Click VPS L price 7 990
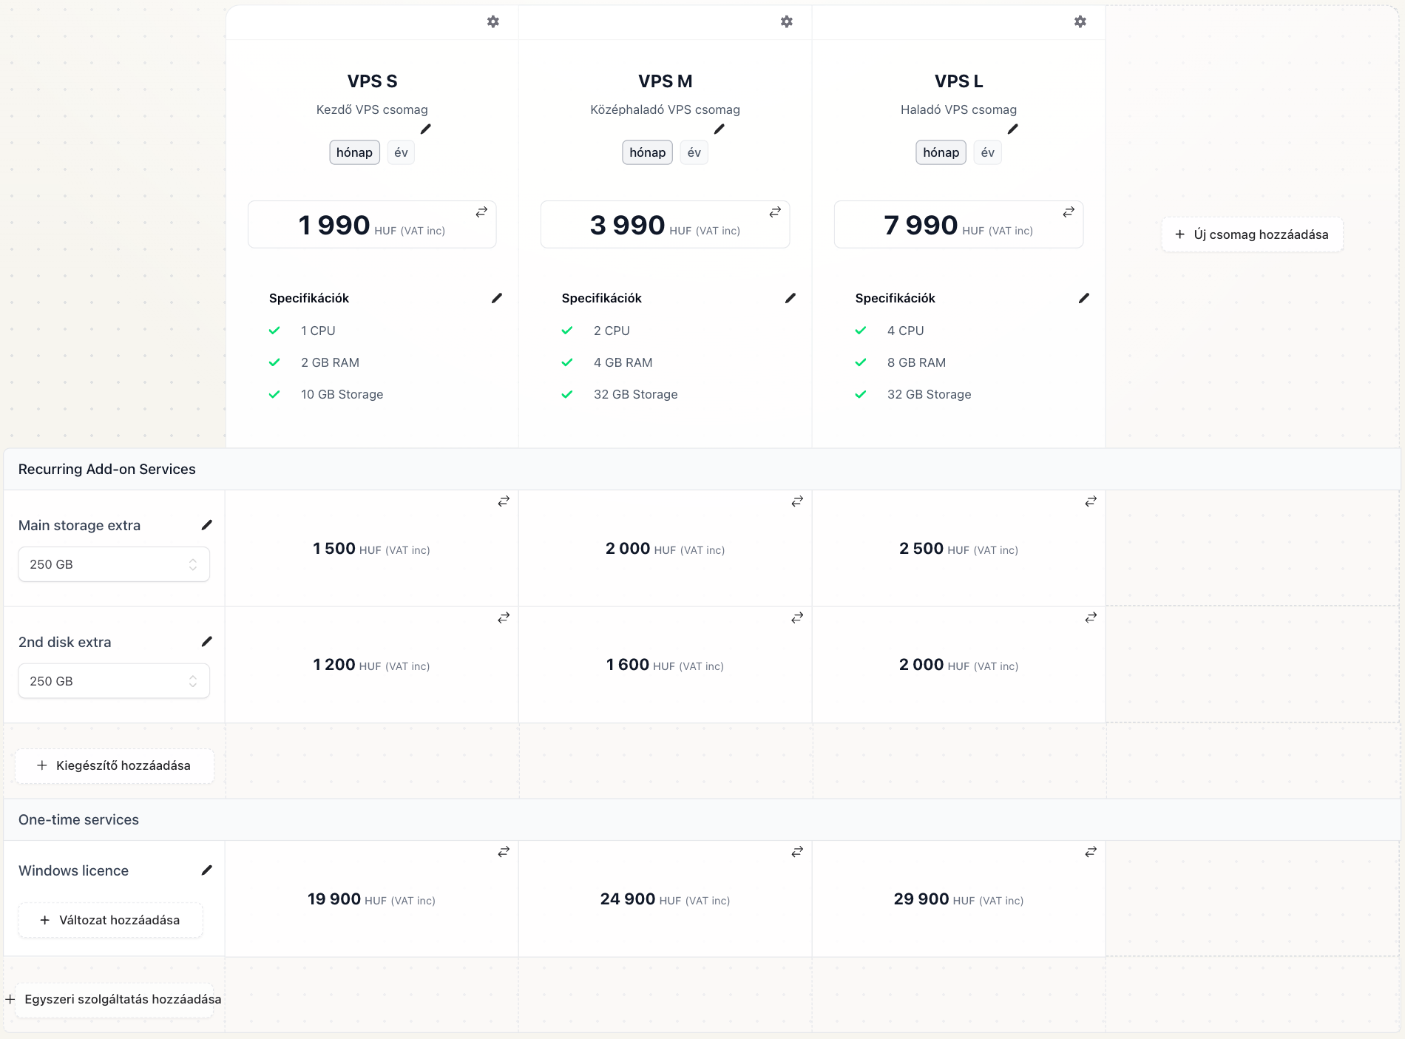The height and width of the screenshot is (1039, 1405). [x=921, y=226]
